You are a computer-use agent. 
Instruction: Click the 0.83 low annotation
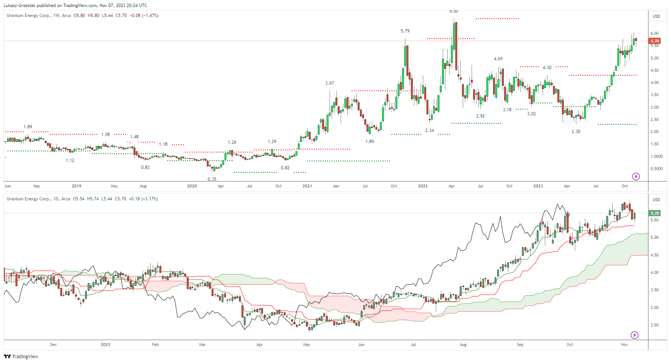tap(145, 167)
